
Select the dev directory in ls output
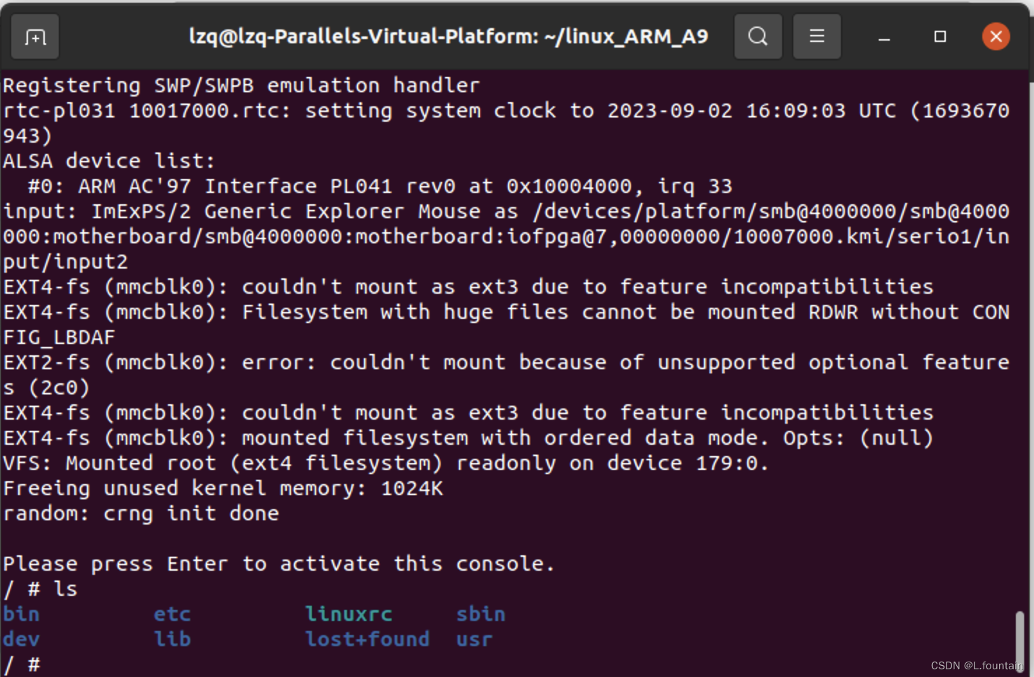click(21, 639)
